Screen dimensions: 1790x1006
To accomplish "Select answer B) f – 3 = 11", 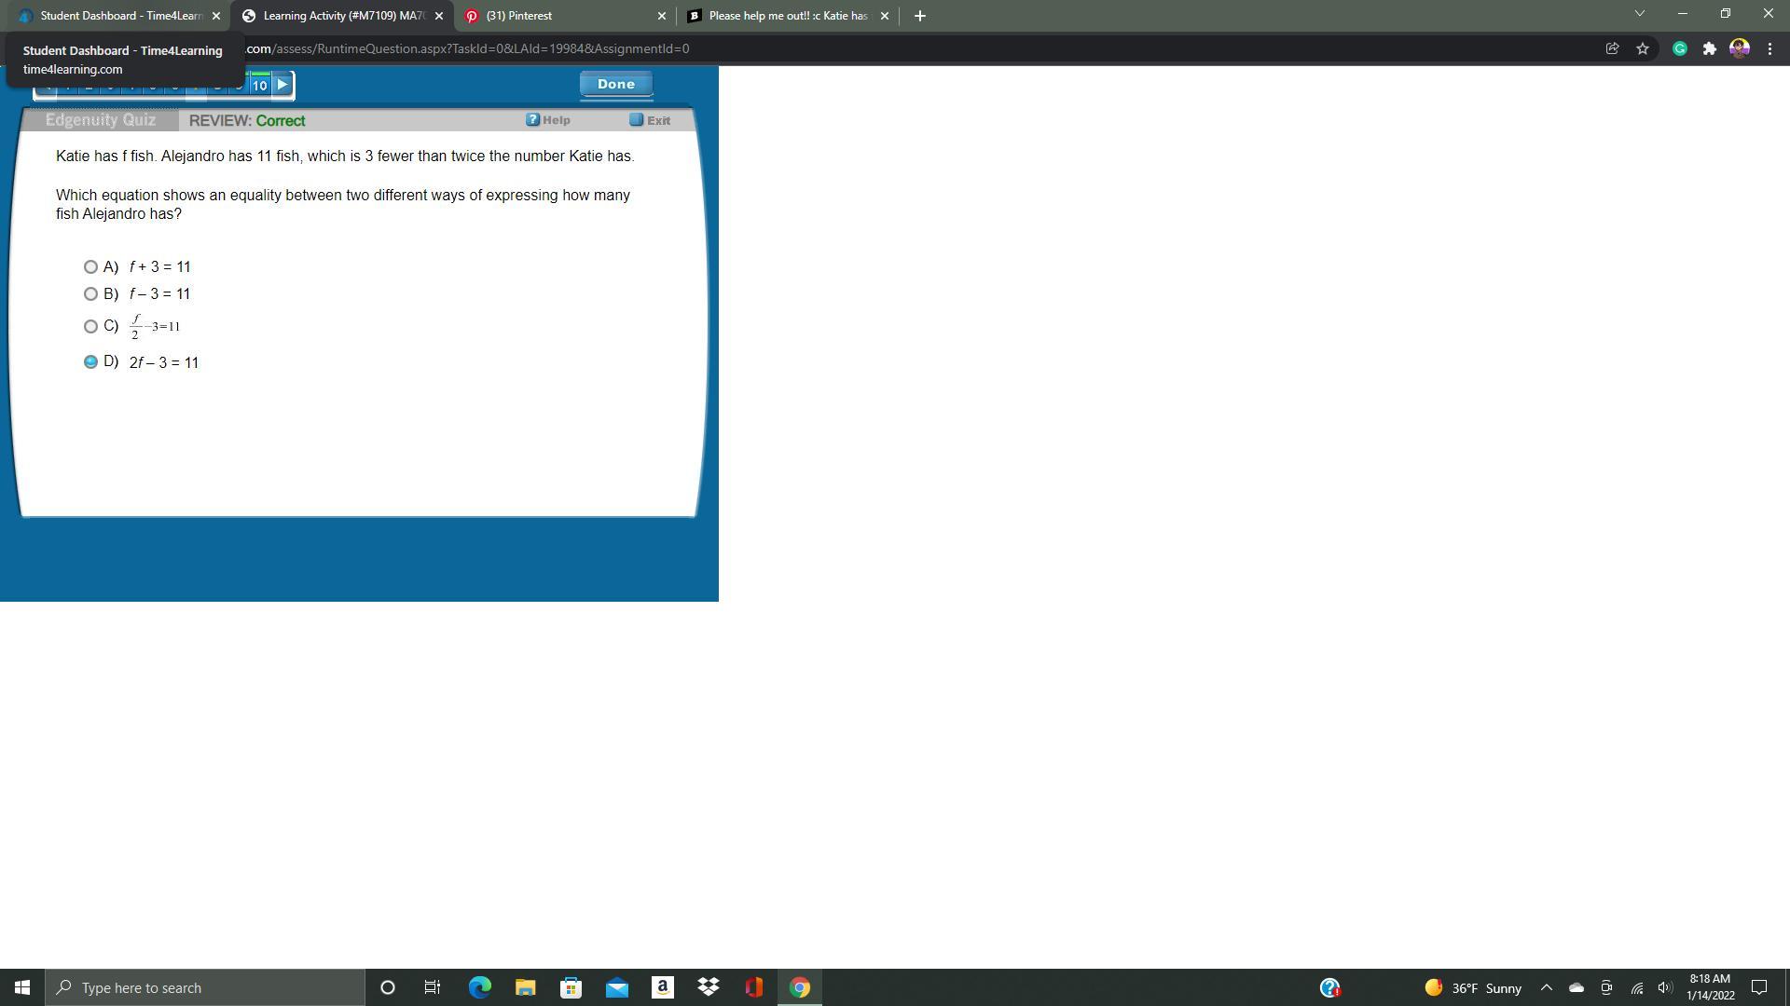I will point(90,294).
